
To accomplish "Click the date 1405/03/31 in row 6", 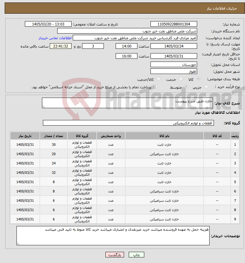I will tap(25, 191).
